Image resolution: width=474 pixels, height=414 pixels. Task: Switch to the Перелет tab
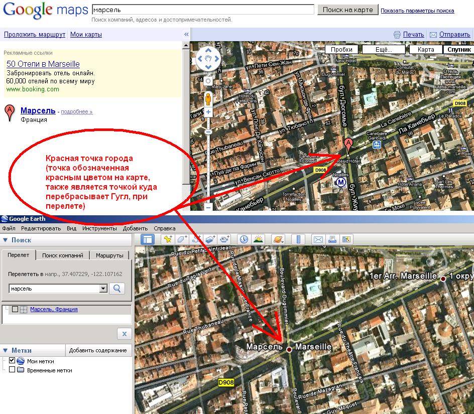point(19,255)
